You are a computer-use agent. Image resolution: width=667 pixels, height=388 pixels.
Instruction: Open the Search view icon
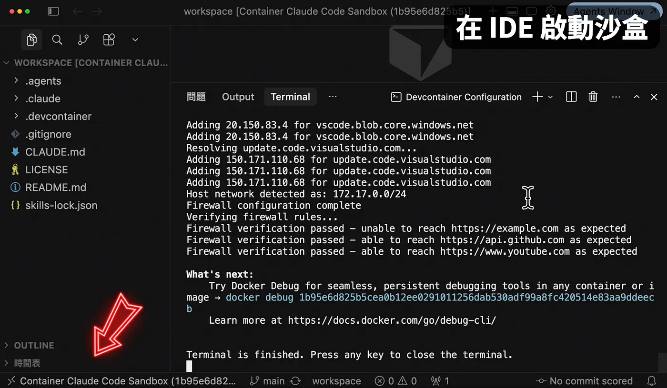(57, 40)
